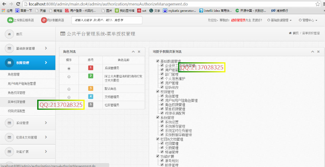Collapse the 角色列表 panel with its up arrow
The image size is (325, 167).
(133, 51)
